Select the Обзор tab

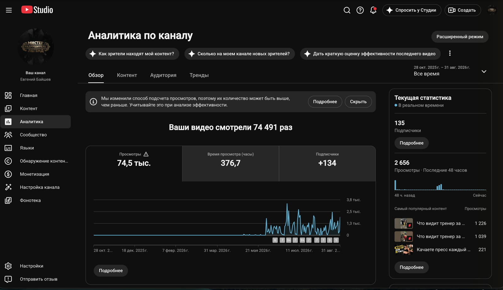coord(96,75)
